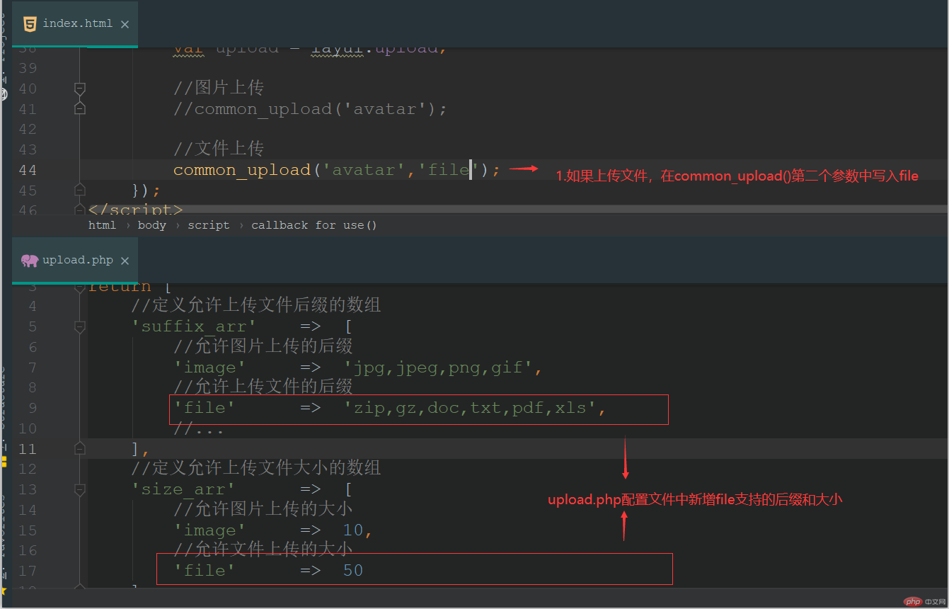The height and width of the screenshot is (609, 949).
Task: Click the comment '//文件上传' on line 43
Action: coord(219,149)
